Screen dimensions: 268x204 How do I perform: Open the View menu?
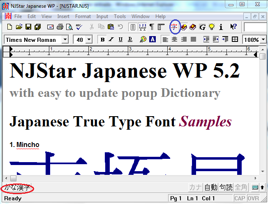(x=46, y=16)
